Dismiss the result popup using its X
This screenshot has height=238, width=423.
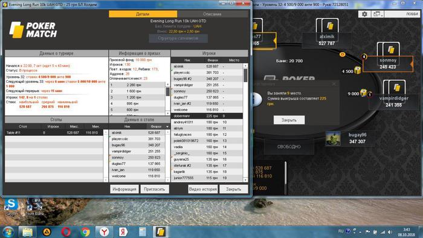[x=334, y=84]
